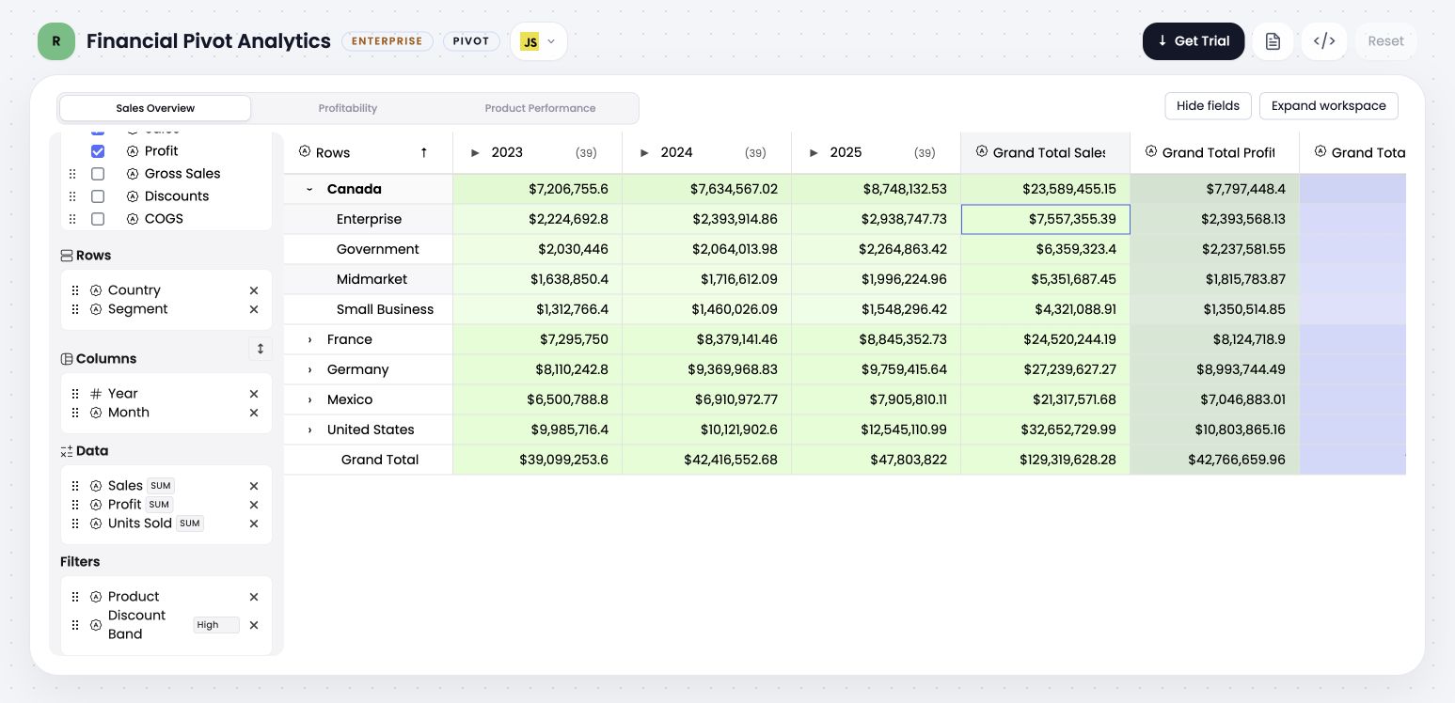Remove Units Sold from Data area
Screen dimensions: 1455x703
254,523
